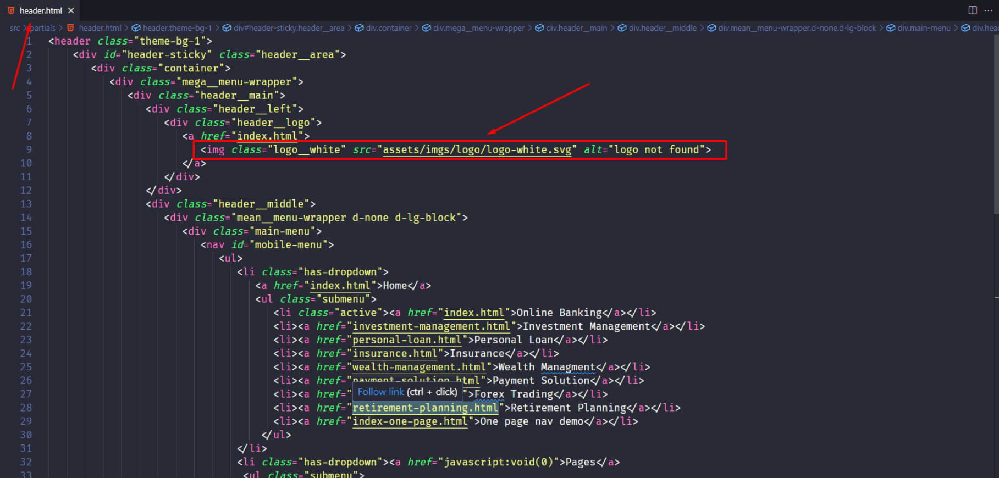This screenshot has width=999, height=478.
Task: Click highlighted 'retirement-planning.html' link
Action: pos(425,408)
